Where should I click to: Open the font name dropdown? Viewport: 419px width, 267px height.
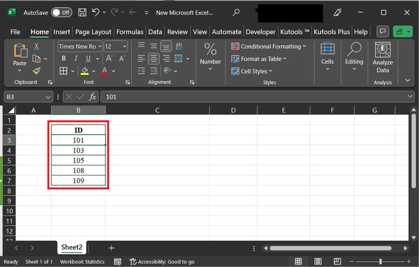tap(99, 46)
